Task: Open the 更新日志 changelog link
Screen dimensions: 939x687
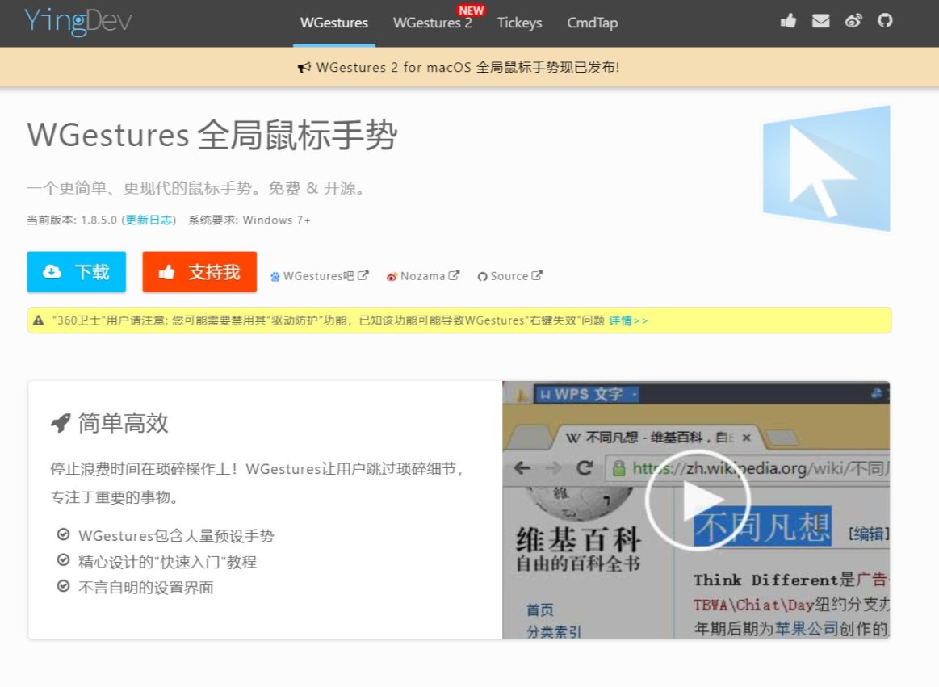Action: point(149,220)
